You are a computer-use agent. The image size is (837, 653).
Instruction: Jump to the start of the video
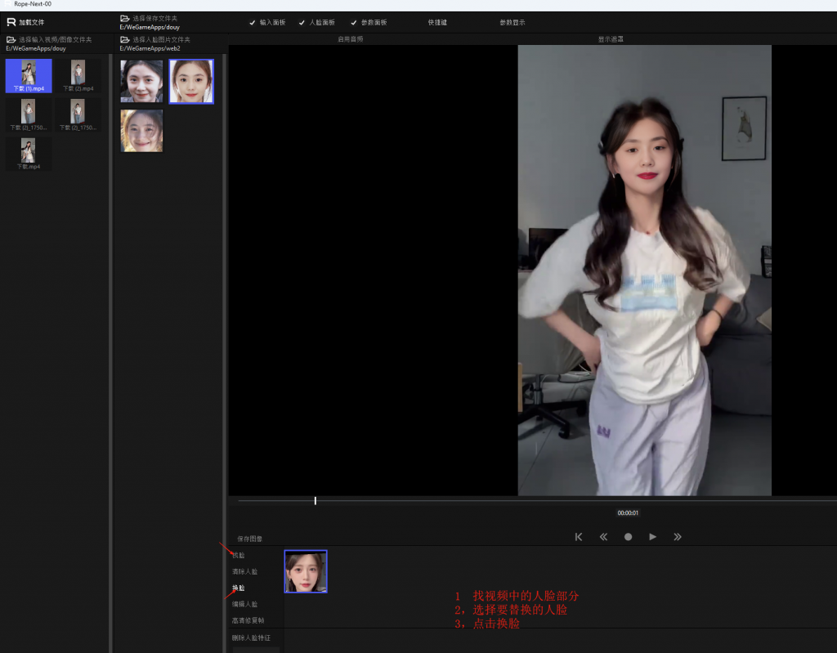click(x=579, y=537)
